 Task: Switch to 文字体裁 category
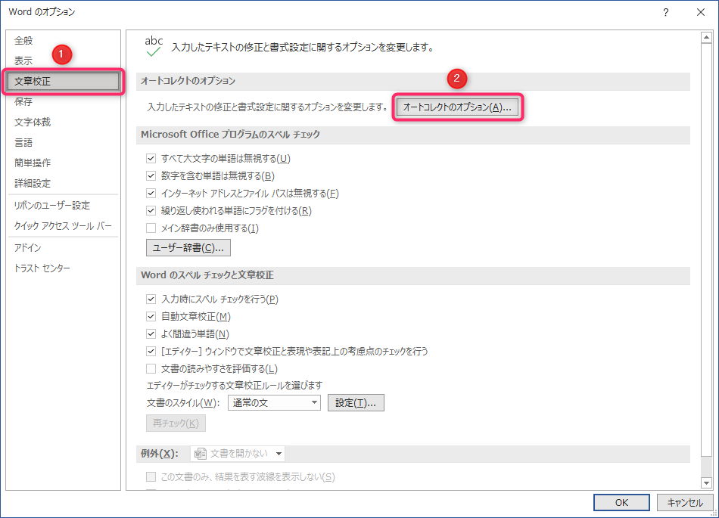[32, 122]
